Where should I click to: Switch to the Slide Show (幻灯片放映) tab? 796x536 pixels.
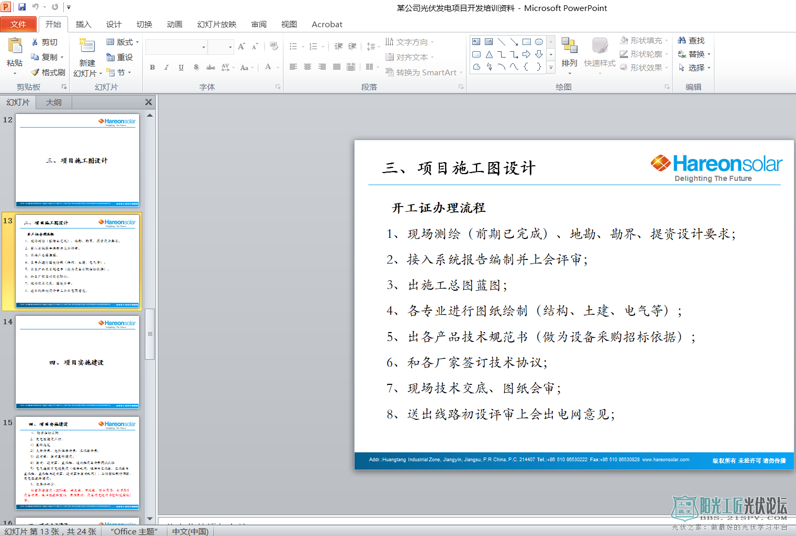coord(217,24)
